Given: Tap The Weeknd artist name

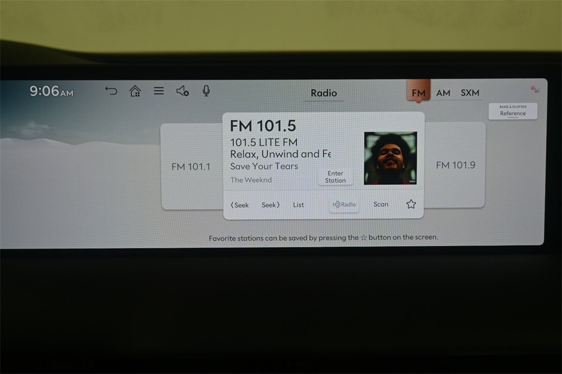Looking at the screenshot, I should click(251, 180).
